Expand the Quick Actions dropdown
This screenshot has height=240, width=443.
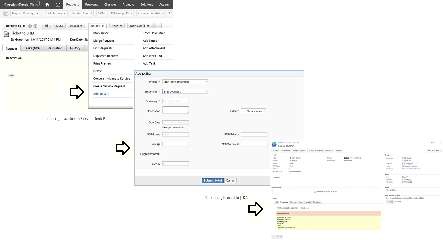tap(55, 13)
